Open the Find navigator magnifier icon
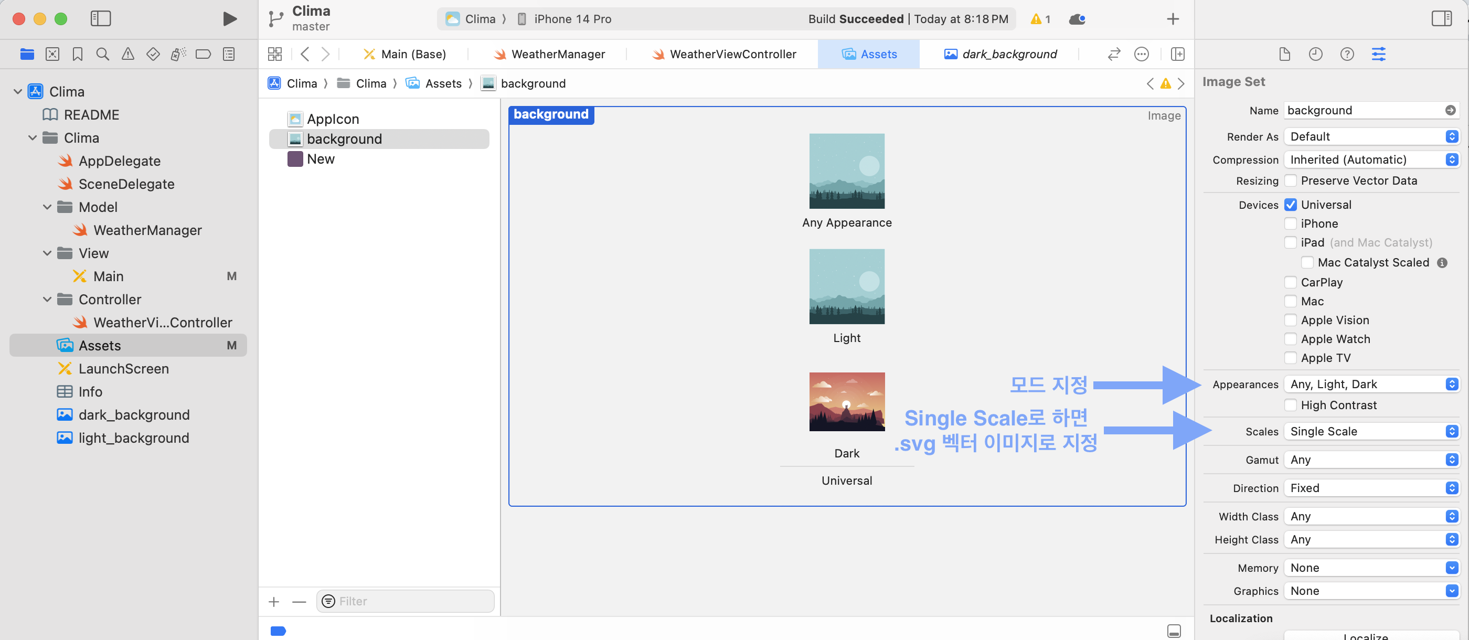This screenshot has height=640, width=1469. [103, 54]
